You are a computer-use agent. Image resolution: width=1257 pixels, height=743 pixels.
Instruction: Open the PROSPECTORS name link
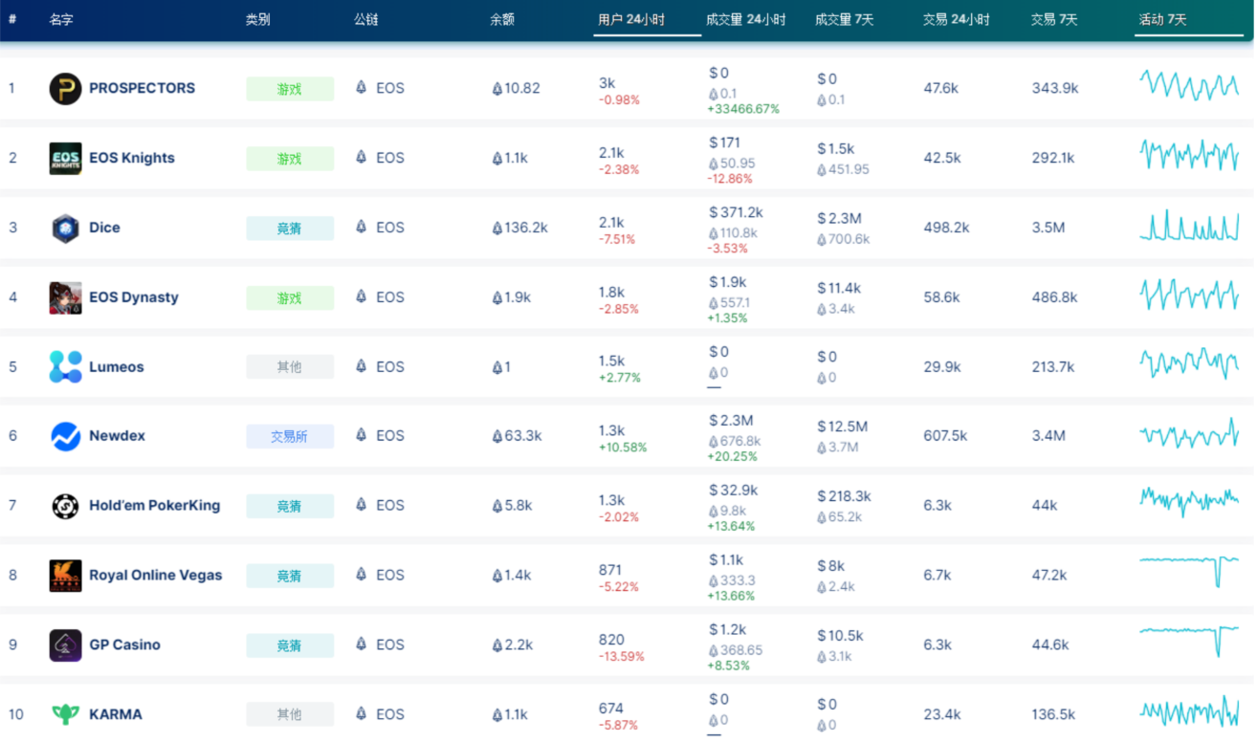pos(142,88)
